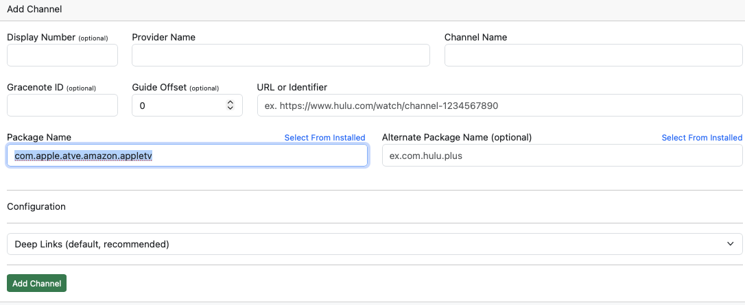
Task: Open Select From Installed for Package Name
Action: (x=324, y=138)
